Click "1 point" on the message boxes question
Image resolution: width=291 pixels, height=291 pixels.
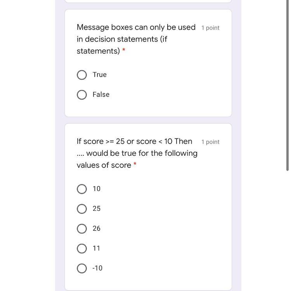pos(210,28)
